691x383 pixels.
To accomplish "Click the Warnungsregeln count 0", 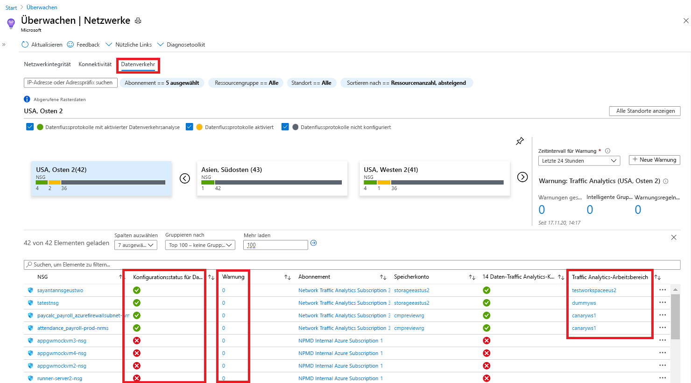I will coord(638,210).
